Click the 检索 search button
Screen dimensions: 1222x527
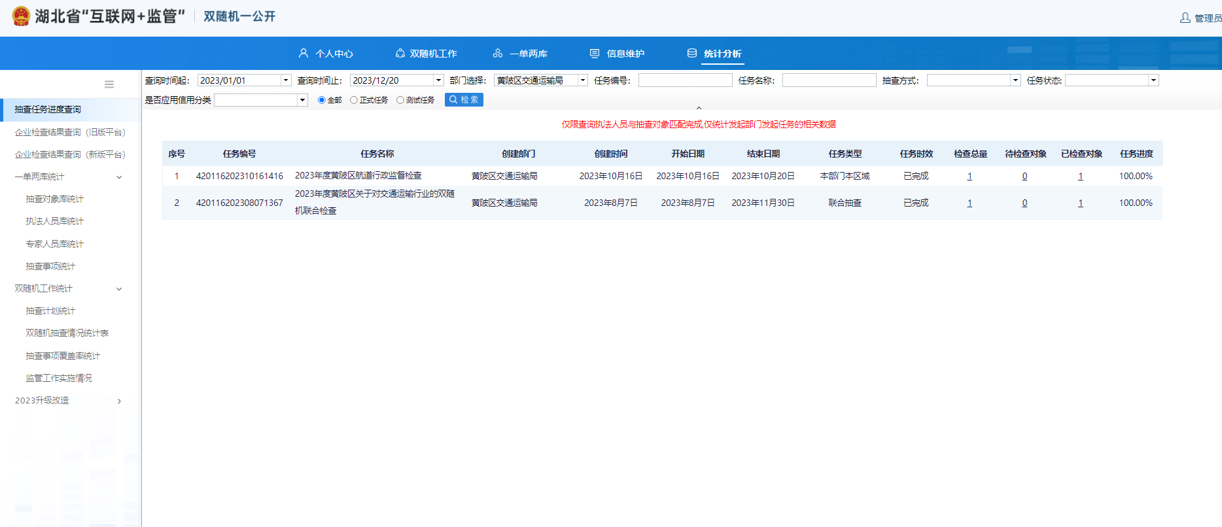tap(464, 99)
